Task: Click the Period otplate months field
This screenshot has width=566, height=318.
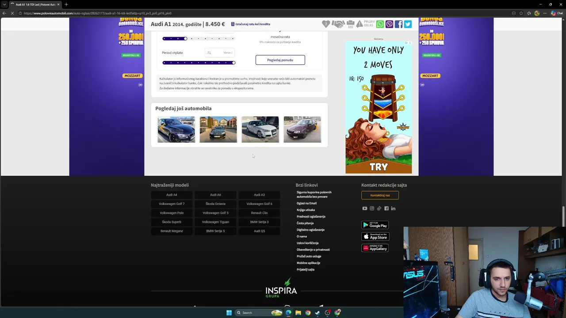Action: pos(220,53)
